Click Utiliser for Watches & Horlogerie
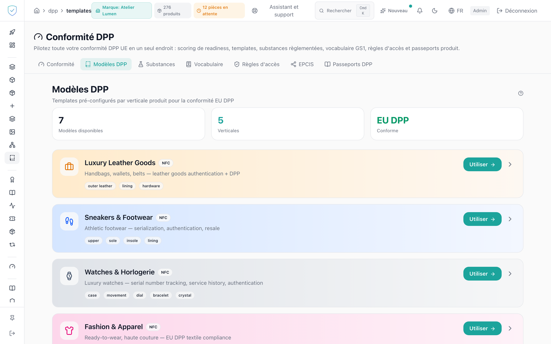This screenshot has width=551, height=344. coord(482,274)
